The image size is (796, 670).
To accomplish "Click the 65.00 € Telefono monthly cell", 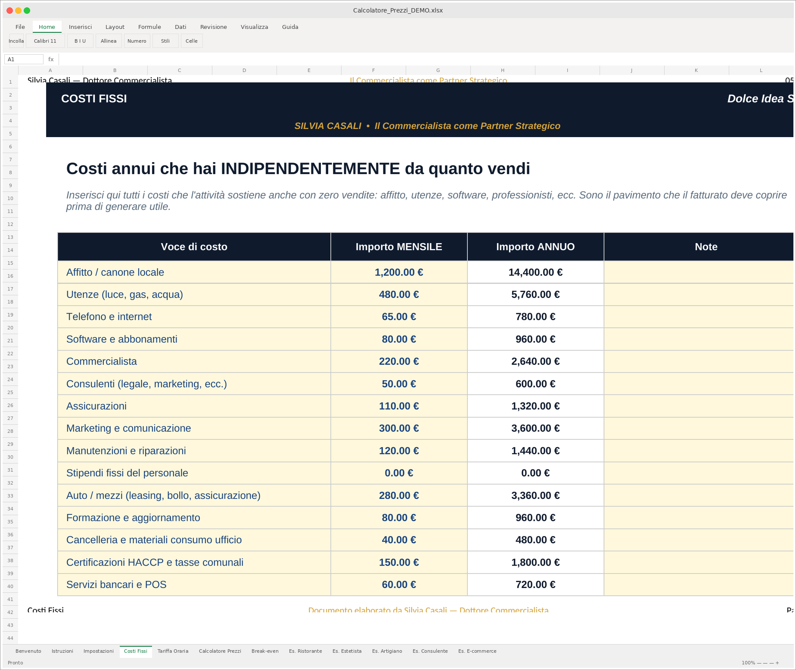I will 399,317.
